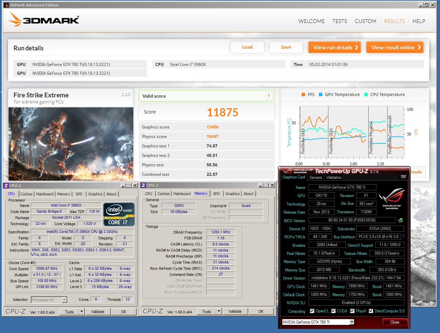Toggle the CUDA checkbox in GPU-Z
This screenshot has width=440, height=333.
click(x=333, y=311)
